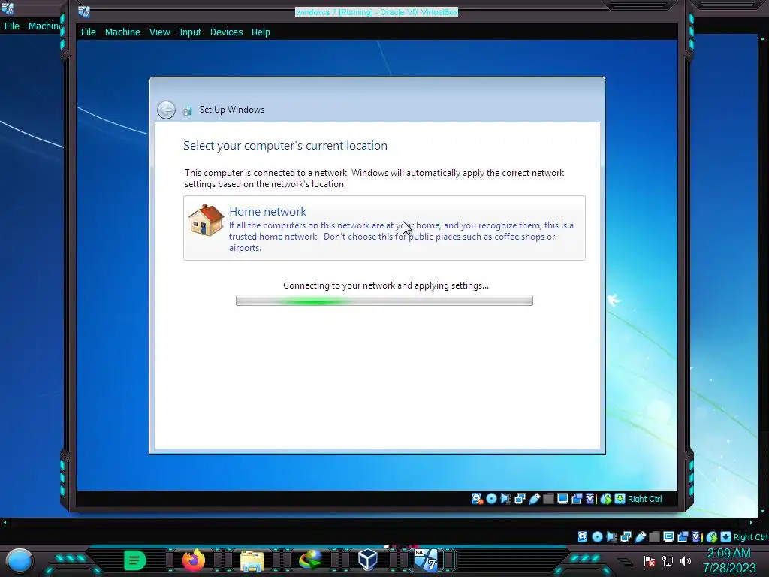Viewport: 769px width, 577px height.
Task: Click network icon in background VirtualBox window status bar
Action: (626, 536)
